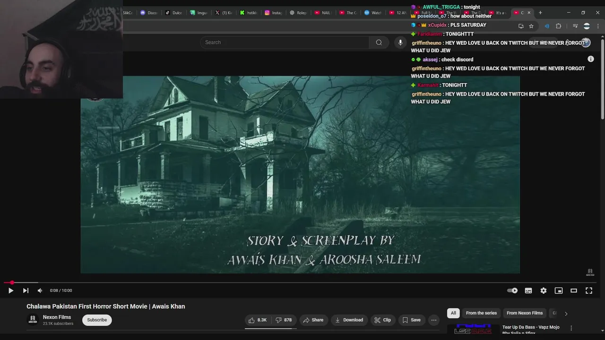Image resolution: width=605 pixels, height=340 pixels.
Task: Switch to the Instagram browser tab
Action: tap(274, 13)
